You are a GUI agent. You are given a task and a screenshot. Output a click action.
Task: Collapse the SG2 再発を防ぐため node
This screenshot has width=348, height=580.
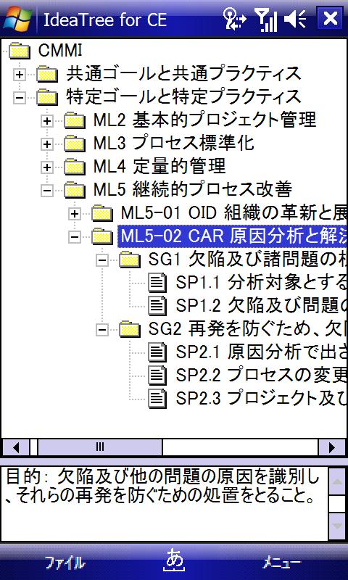[x=102, y=329]
